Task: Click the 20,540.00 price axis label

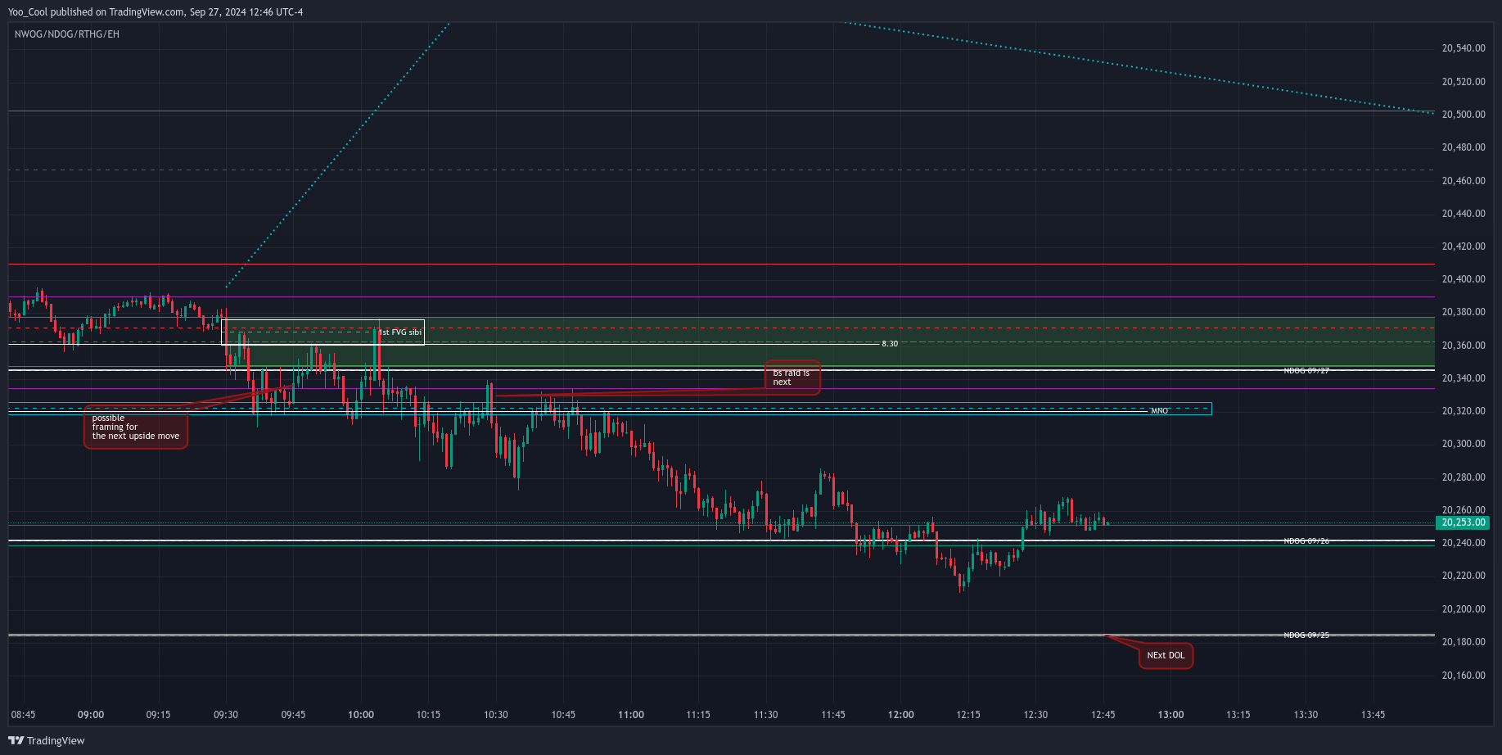Action: tap(1463, 48)
